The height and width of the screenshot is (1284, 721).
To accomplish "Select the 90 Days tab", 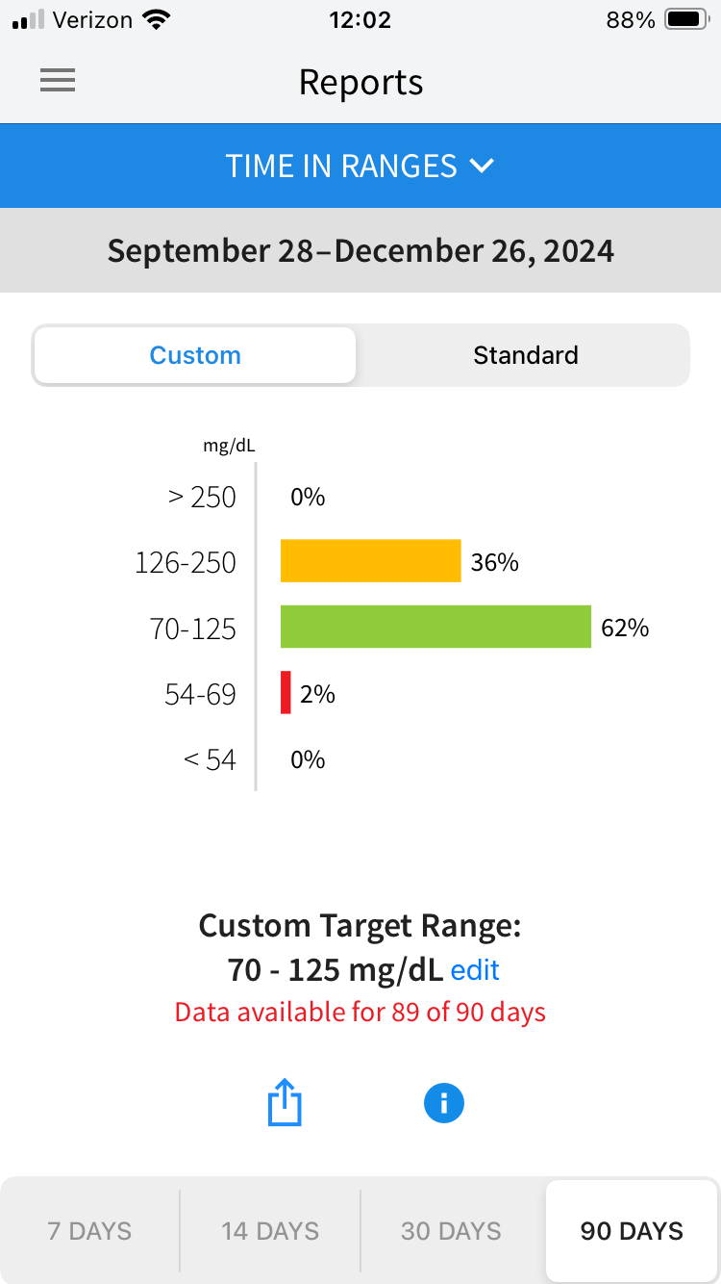I will [x=632, y=1231].
